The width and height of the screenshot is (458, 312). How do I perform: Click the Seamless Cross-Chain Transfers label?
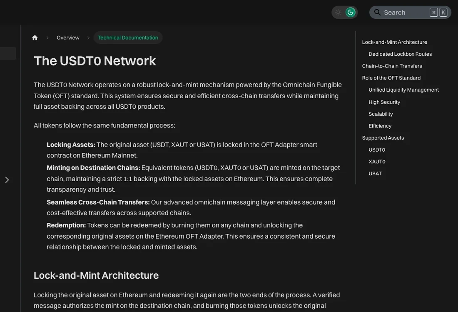[x=98, y=202]
